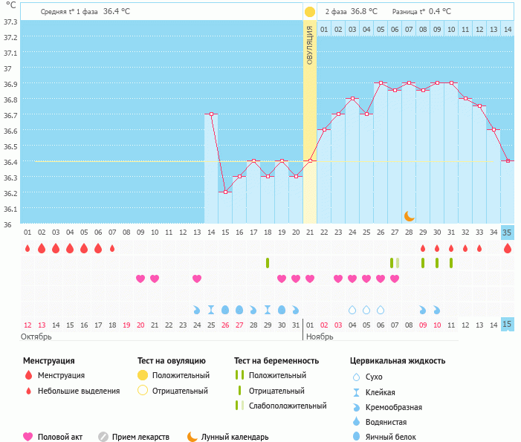Click the Октябрь month label

[x=37, y=337]
